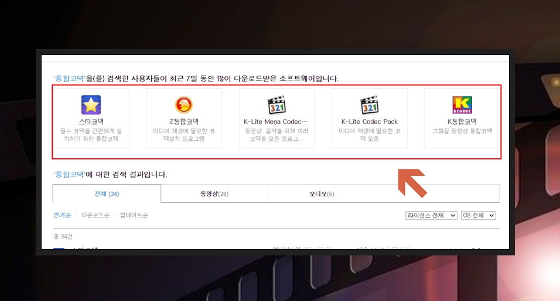Click description '필수 코덱을 간편하게 설치하기 위한 통합코덱'
This screenshot has height=301, width=560.
91,134
